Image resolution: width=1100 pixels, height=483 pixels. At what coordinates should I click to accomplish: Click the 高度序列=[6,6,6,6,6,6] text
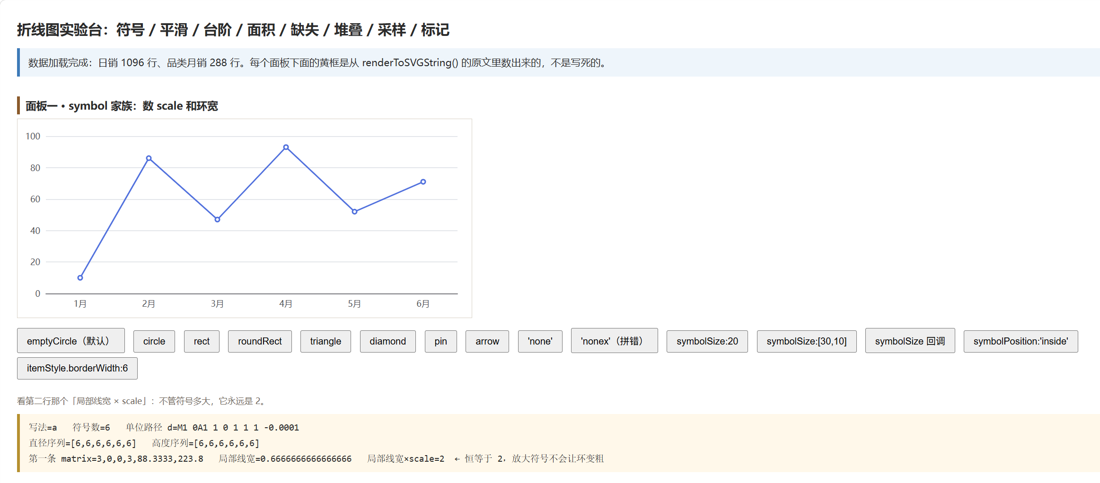point(205,443)
